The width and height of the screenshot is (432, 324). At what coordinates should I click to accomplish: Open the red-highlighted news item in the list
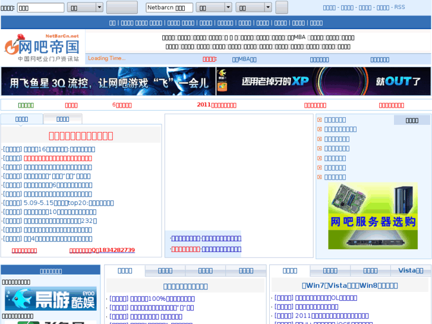click(x=58, y=159)
